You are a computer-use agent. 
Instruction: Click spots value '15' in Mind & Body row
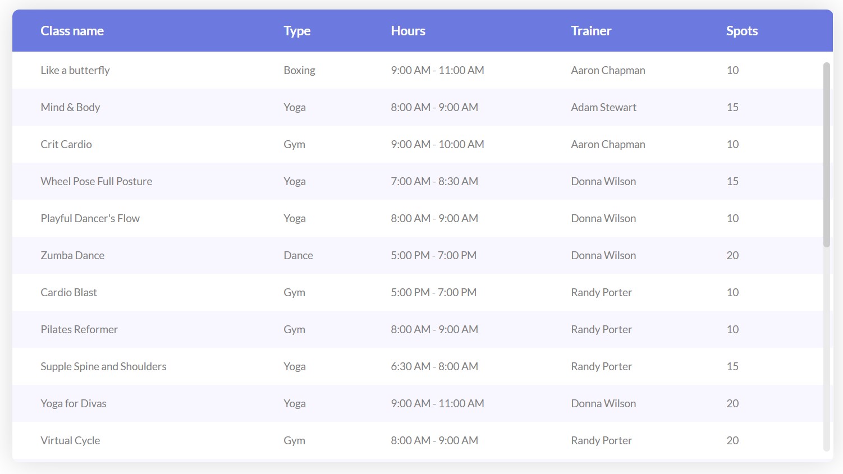point(732,107)
